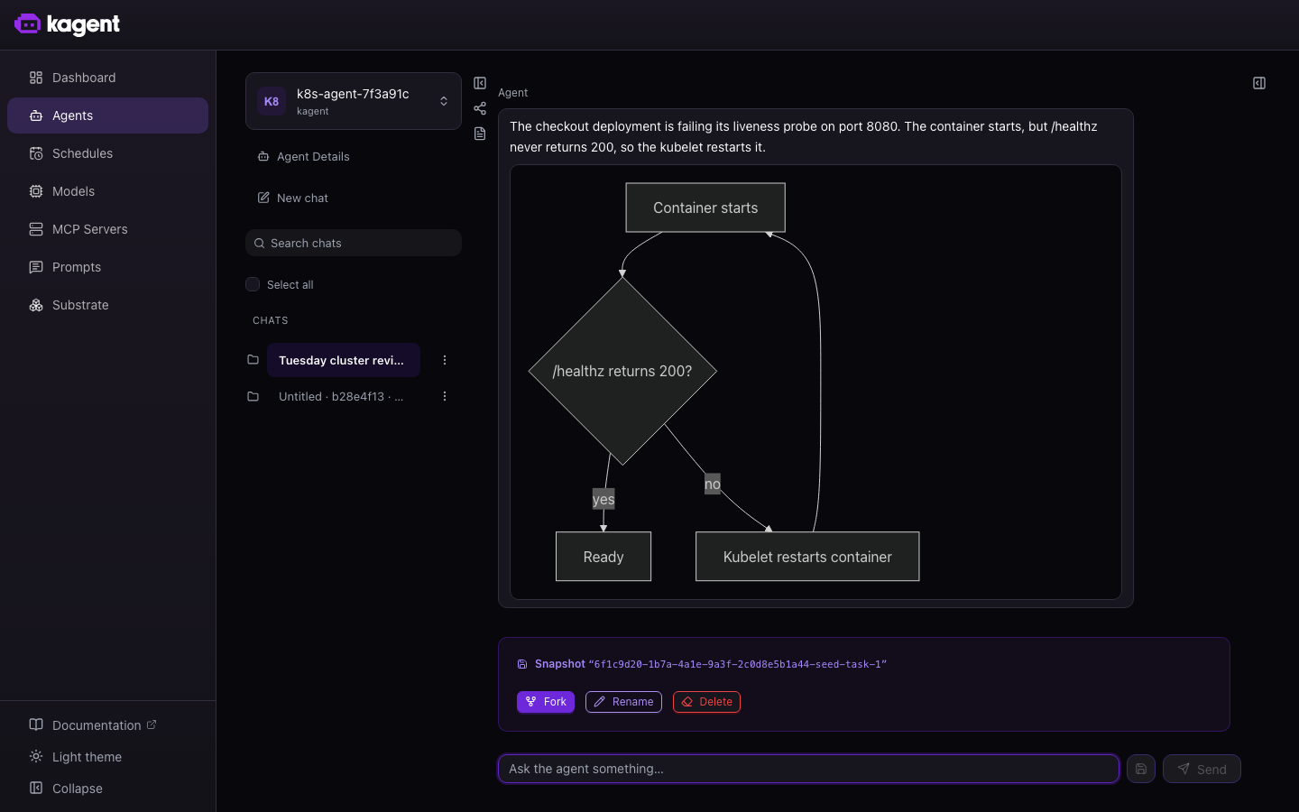Image resolution: width=1299 pixels, height=812 pixels.
Task: Open the k8s-agent-7f3a91c agent selector
Action: [x=354, y=101]
